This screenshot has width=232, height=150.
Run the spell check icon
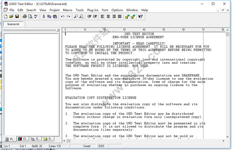[x=36, y=16]
